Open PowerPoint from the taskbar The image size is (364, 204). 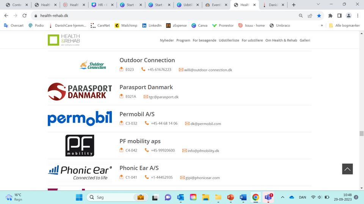pyautogui.click(x=231, y=197)
